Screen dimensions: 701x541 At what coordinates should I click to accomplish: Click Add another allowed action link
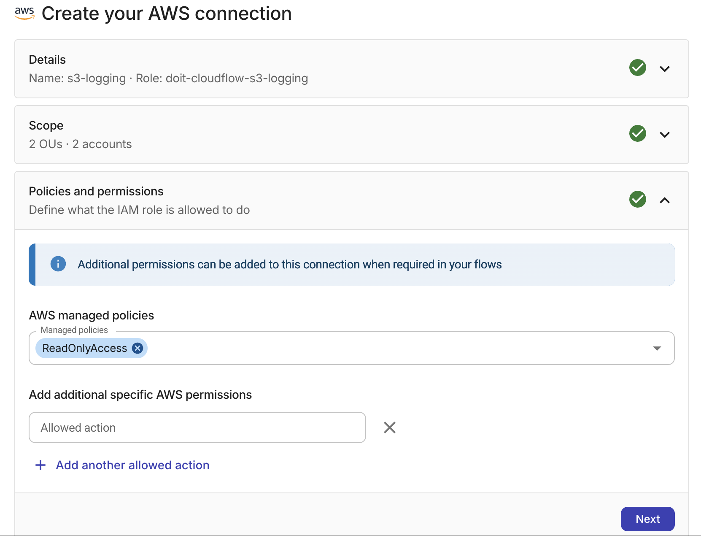point(132,465)
